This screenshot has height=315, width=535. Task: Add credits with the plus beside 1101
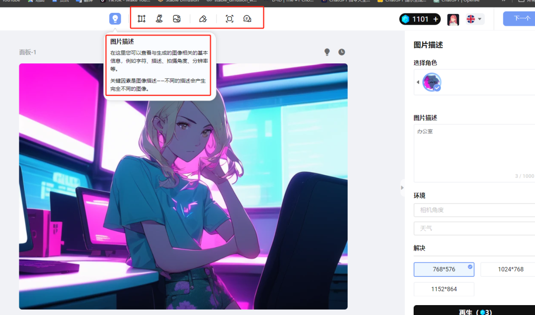[436, 19]
